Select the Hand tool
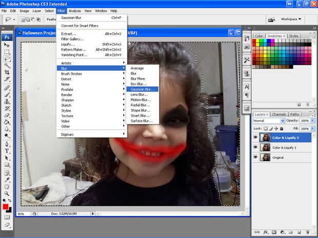318x238 pixels. click(x=7, y=186)
